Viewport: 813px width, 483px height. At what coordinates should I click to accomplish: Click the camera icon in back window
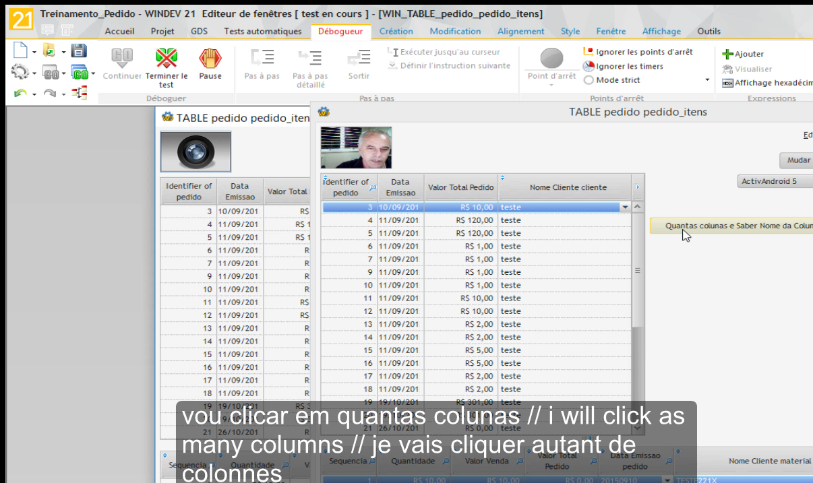196,152
